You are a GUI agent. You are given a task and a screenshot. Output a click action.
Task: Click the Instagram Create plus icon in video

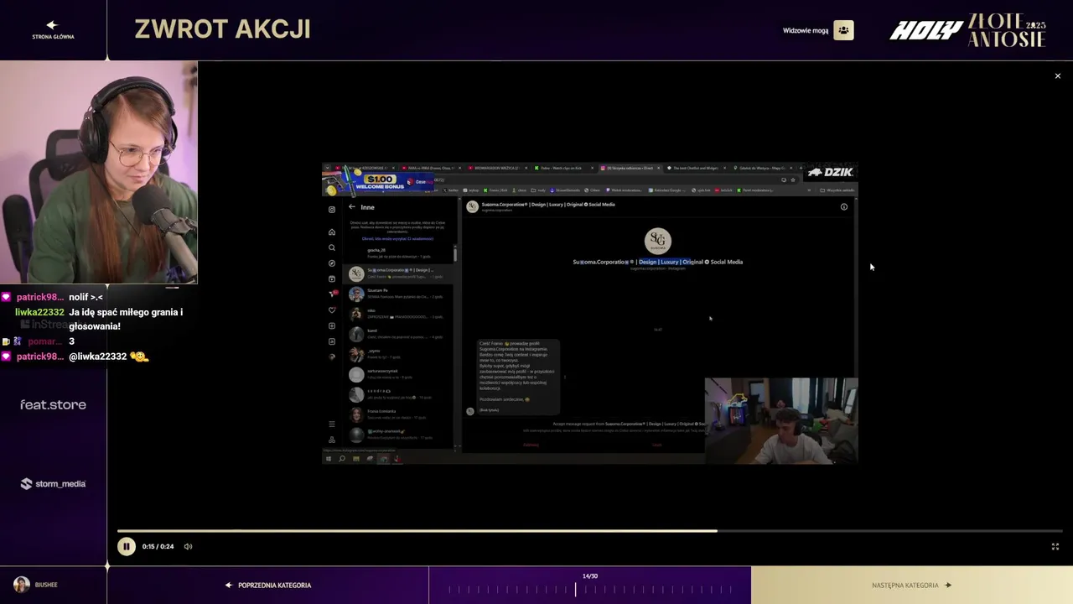click(332, 325)
